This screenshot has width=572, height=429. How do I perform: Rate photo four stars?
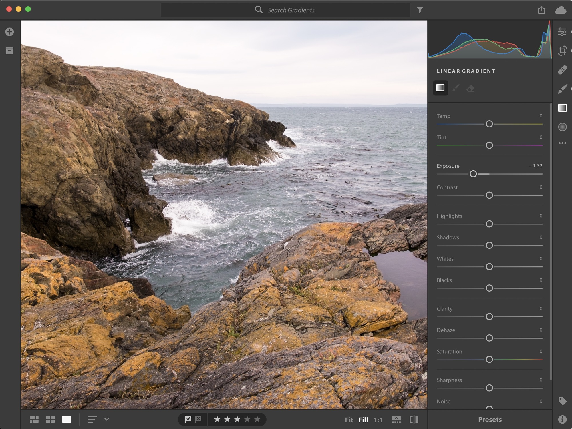point(247,419)
